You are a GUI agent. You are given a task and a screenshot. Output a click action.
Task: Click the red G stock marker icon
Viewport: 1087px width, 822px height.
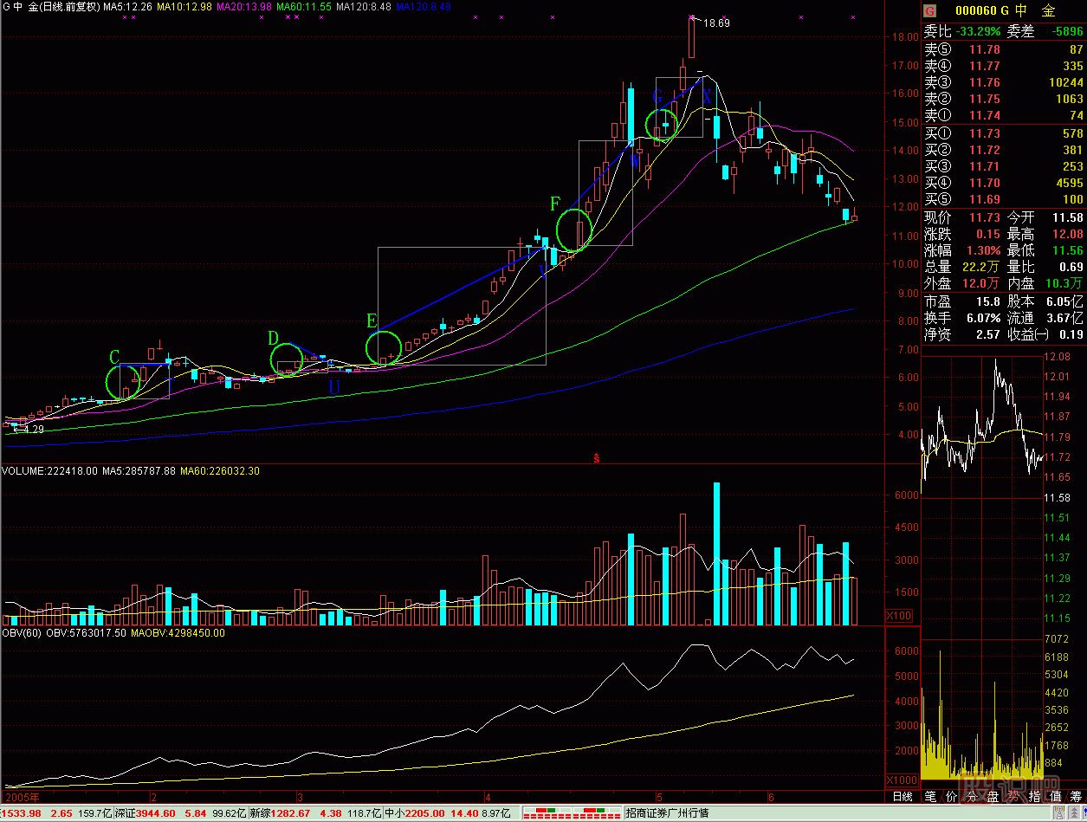point(930,11)
